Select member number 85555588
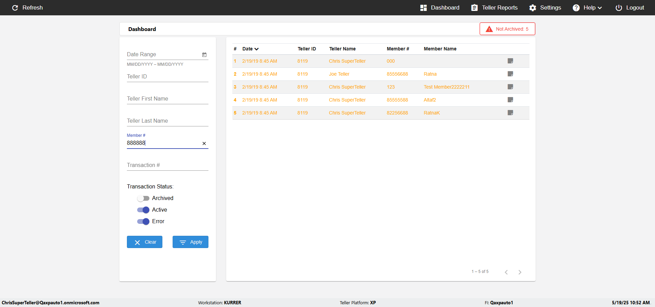 (x=397, y=100)
